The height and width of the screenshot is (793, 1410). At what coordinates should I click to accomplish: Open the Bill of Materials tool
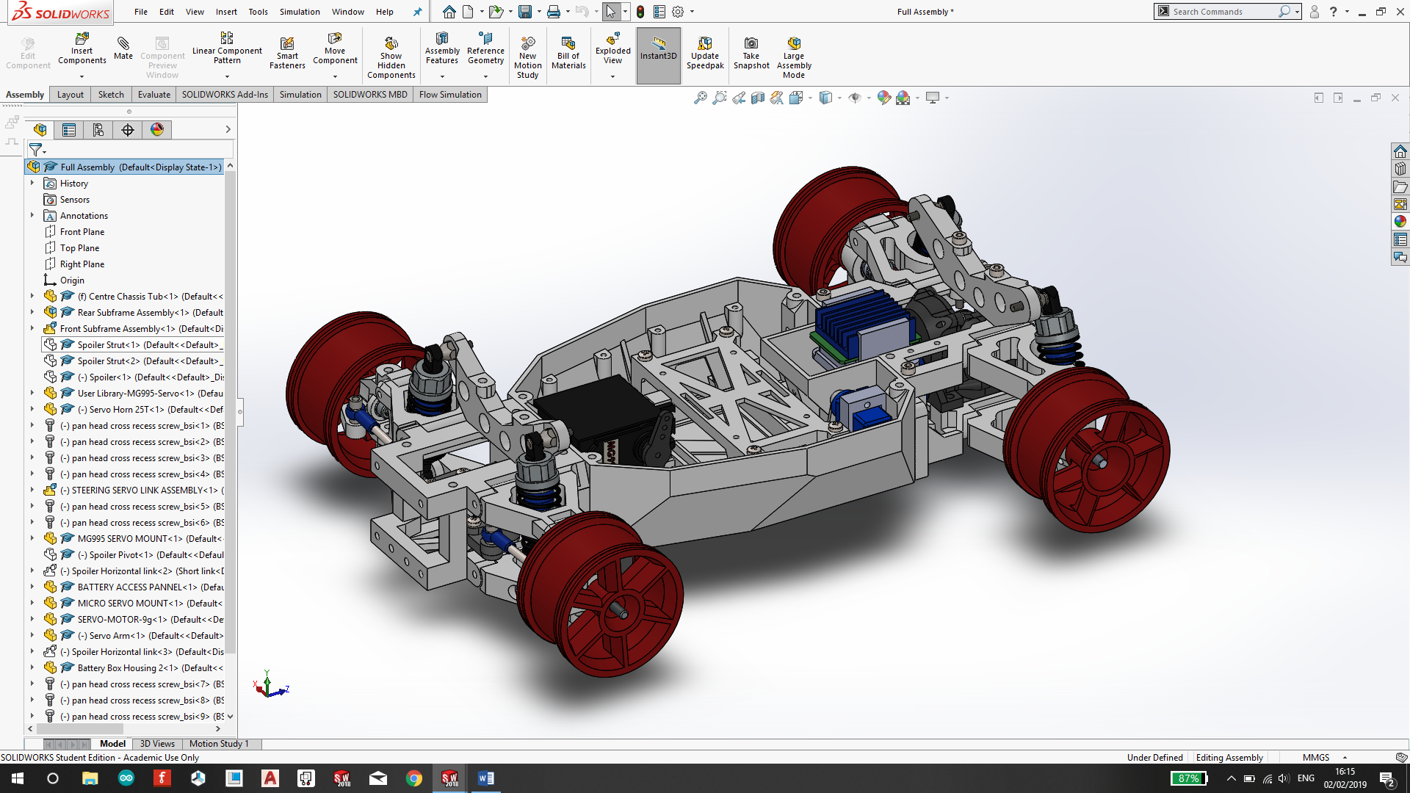tap(569, 54)
